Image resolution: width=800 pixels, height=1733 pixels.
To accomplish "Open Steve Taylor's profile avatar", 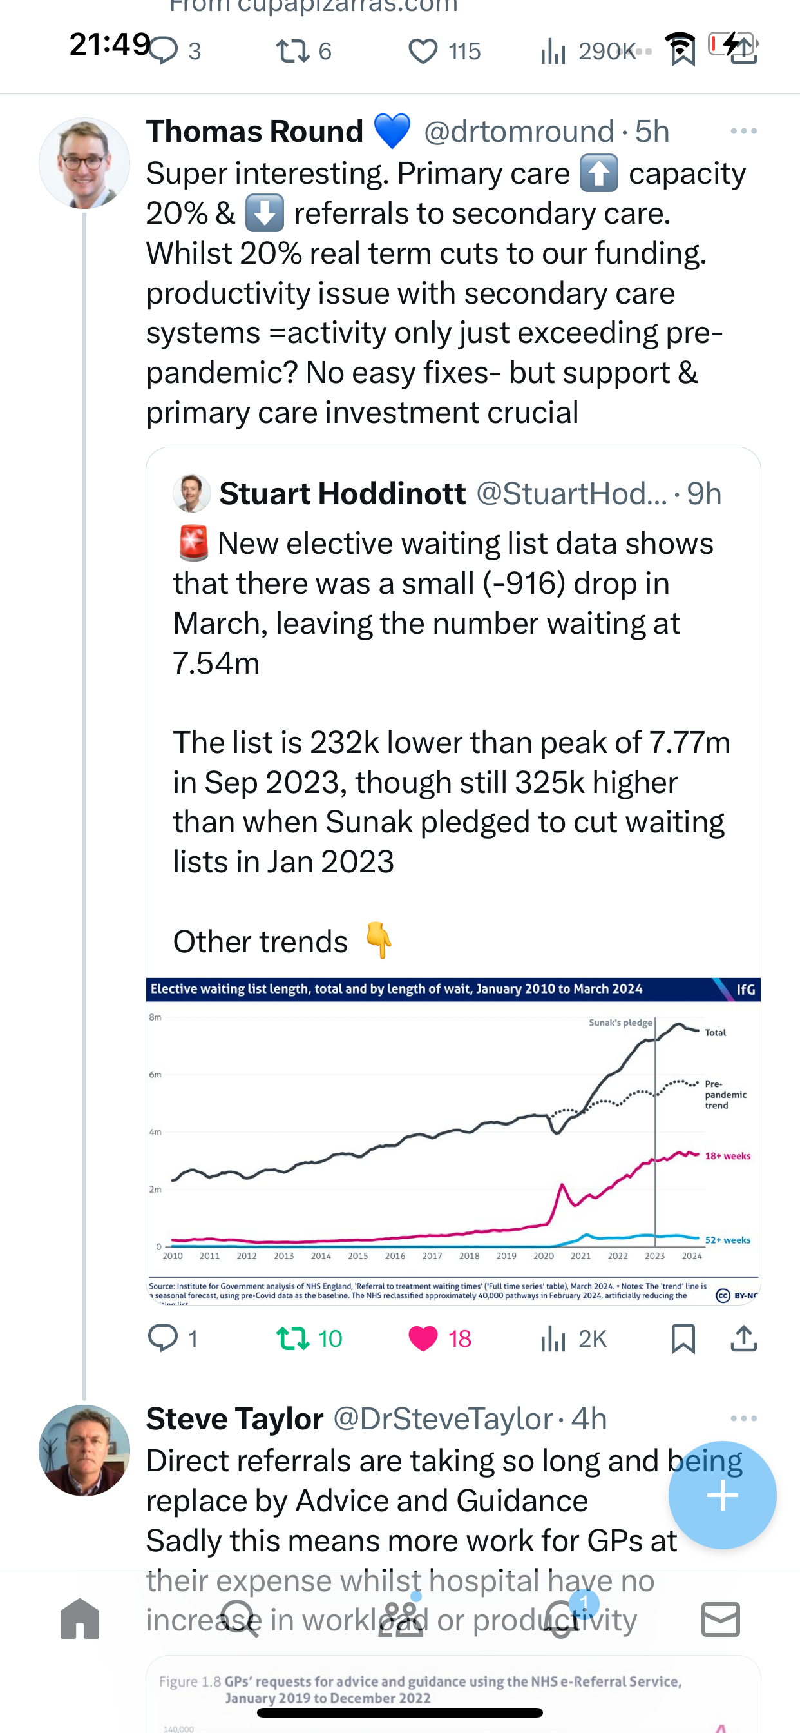I will click(x=84, y=1450).
